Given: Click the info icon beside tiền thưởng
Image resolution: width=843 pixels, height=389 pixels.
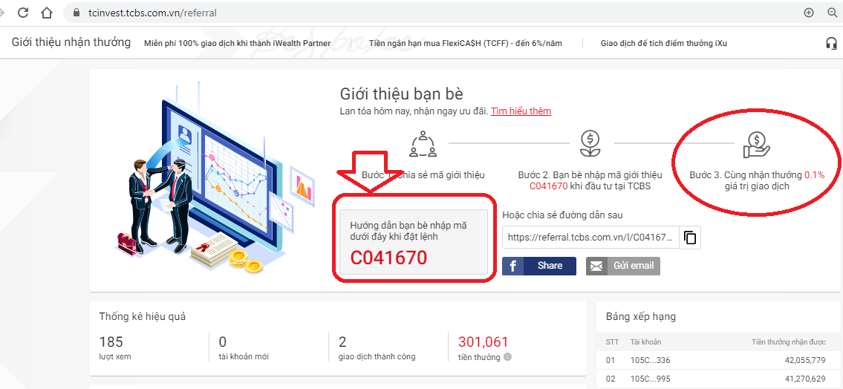Looking at the screenshot, I should [507, 357].
